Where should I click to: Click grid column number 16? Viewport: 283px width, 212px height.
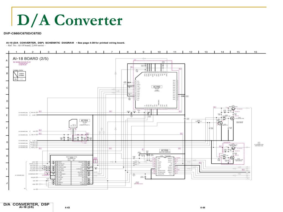255,52
